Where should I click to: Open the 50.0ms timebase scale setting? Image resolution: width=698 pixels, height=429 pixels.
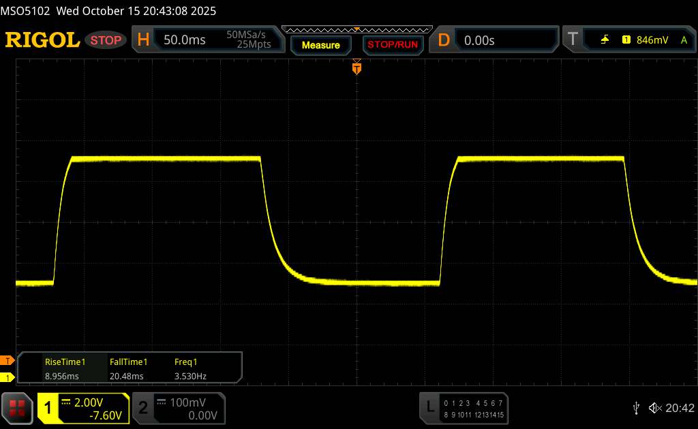click(185, 40)
